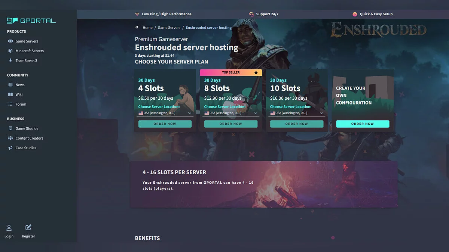This screenshot has width=449, height=252.
Task: Click the Quick & Easy Setup clock icon
Action: [355, 14]
